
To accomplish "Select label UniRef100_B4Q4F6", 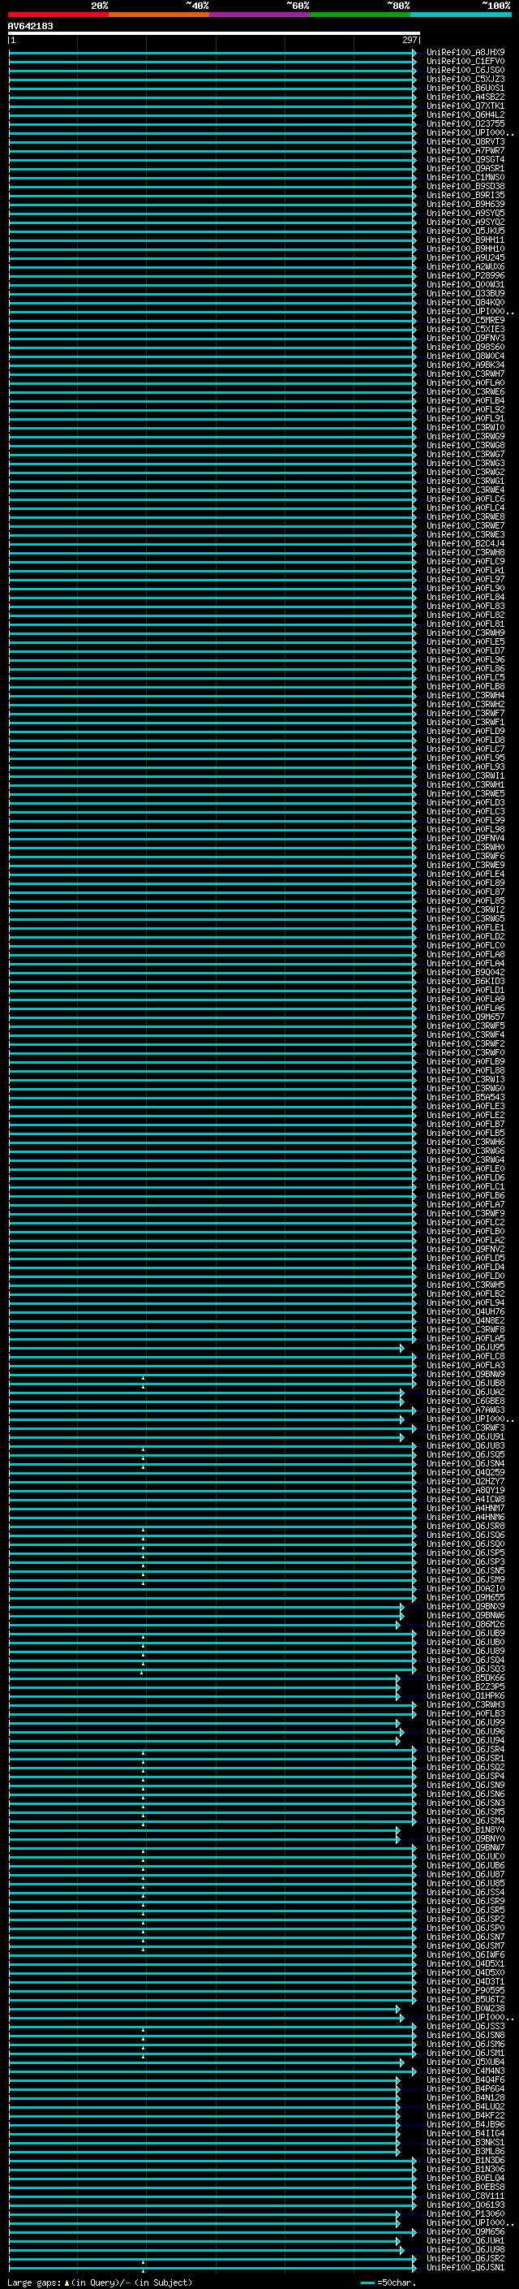I will [x=465, y=2080].
